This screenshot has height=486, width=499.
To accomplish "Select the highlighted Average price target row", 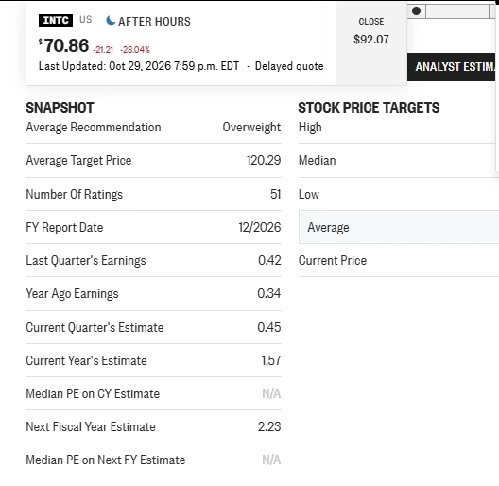I will (399, 227).
